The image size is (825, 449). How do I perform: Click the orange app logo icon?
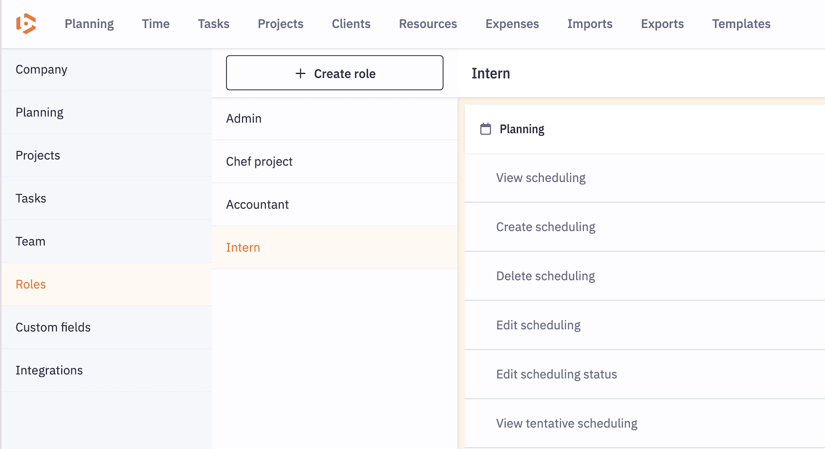click(x=26, y=24)
